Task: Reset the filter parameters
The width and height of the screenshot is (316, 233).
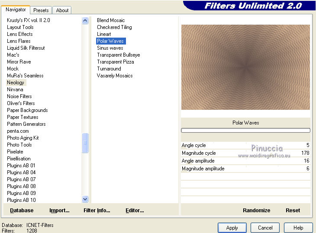Action: click(293, 210)
